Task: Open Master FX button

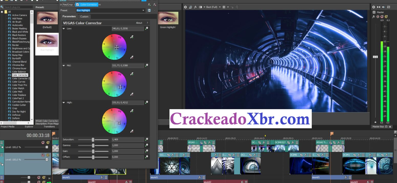Action: pos(374,17)
